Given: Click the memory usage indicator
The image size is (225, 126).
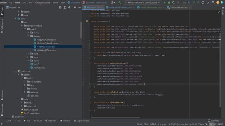Looking at the screenshot, I should coord(217,124).
